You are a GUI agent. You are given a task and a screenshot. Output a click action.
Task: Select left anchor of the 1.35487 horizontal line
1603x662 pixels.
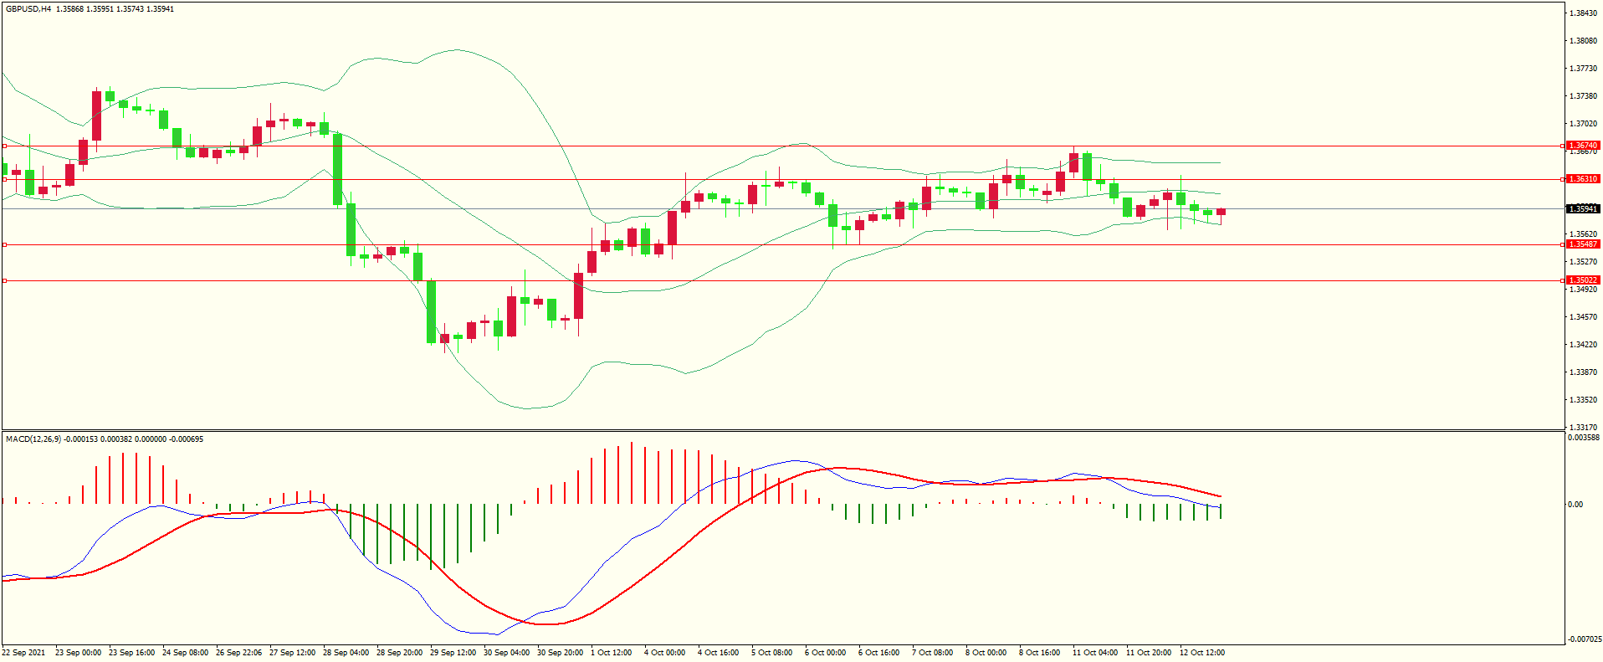[x=5, y=244]
